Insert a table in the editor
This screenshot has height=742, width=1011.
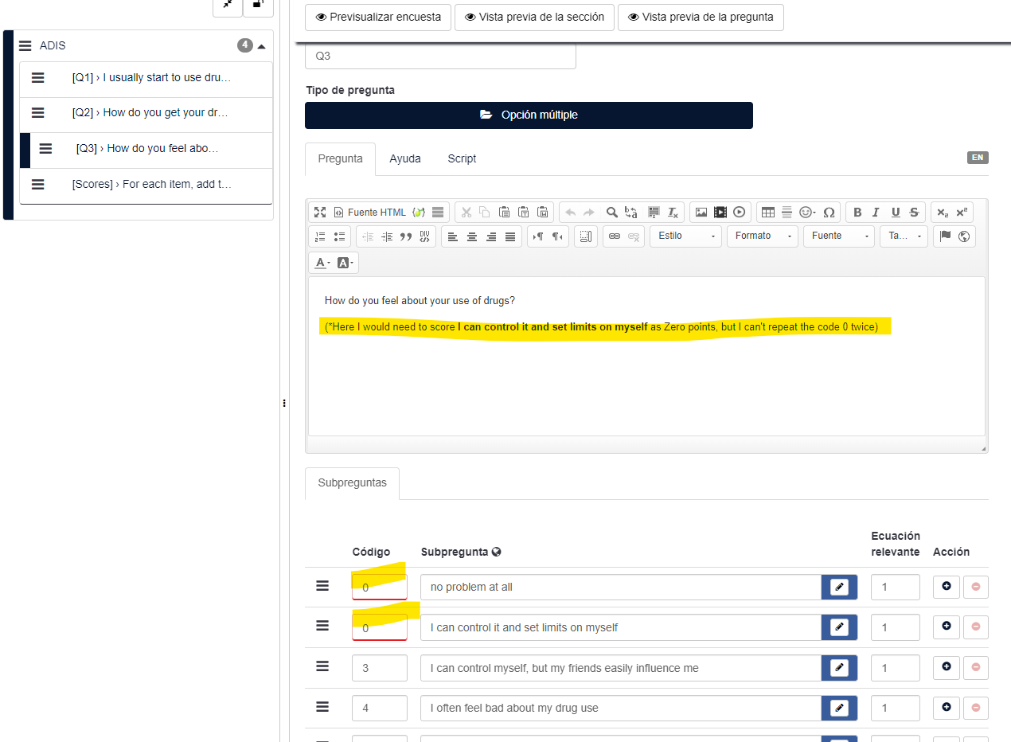(x=767, y=213)
